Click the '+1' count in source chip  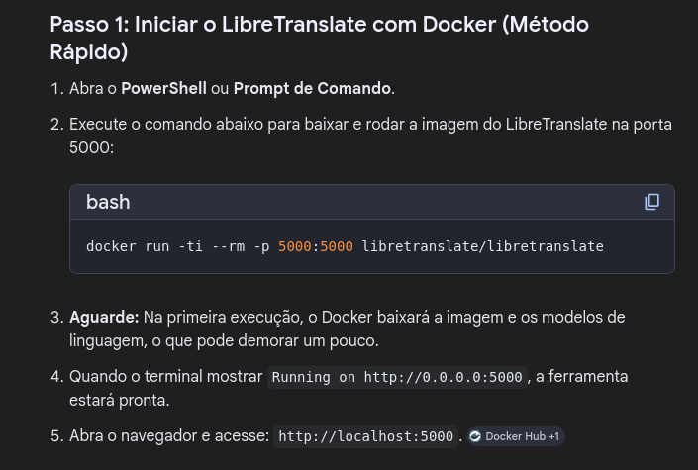553,436
